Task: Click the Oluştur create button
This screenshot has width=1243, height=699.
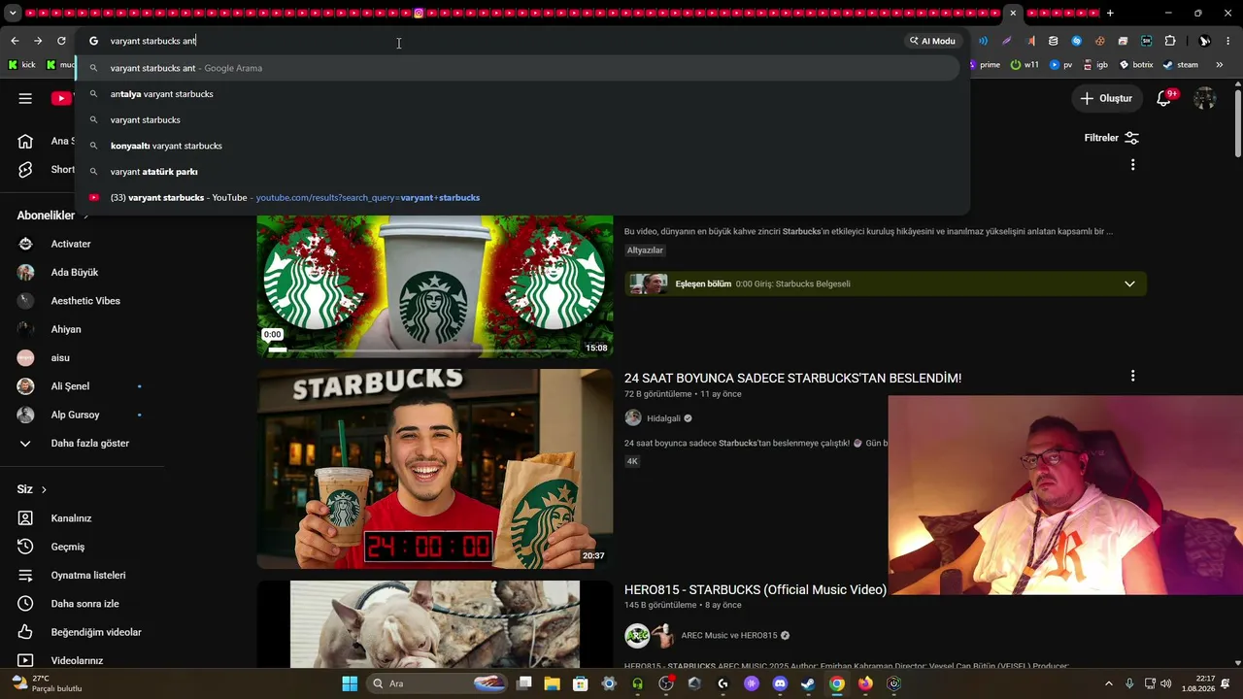Action: pos(1106,98)
